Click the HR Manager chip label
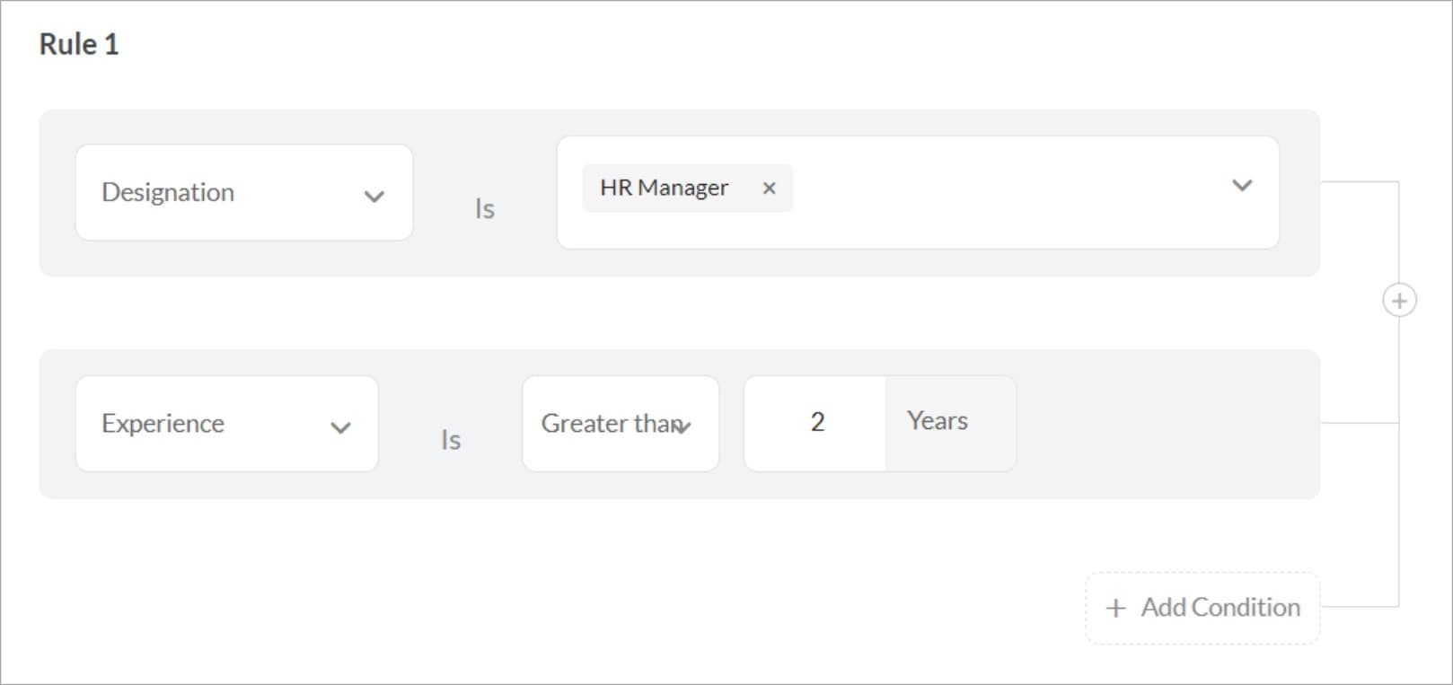Viewport: 1453px width, 685px height. pos(664,188)
